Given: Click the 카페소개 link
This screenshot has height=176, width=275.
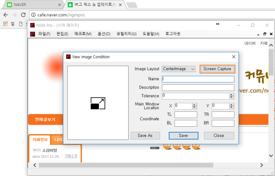Looking at the screenshot, I should [x=71, y=156].
